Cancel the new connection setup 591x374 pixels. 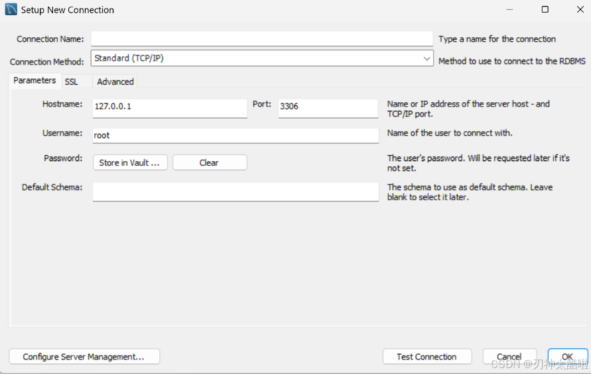[509, 357]
